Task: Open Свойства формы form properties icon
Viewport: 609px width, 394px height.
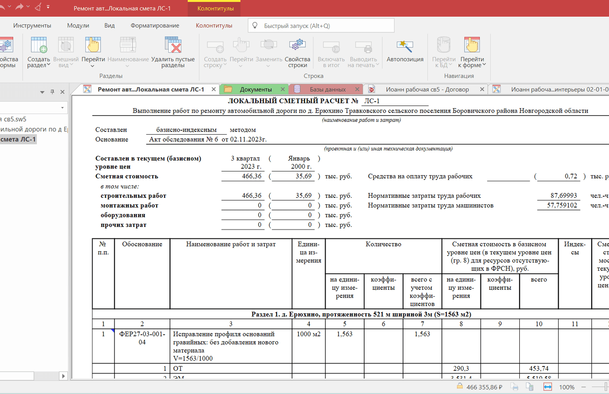Action: point(6,45)
